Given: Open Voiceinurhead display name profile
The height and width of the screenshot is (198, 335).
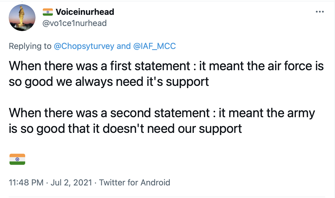Looking at the screenshot, I should [85, 12].
